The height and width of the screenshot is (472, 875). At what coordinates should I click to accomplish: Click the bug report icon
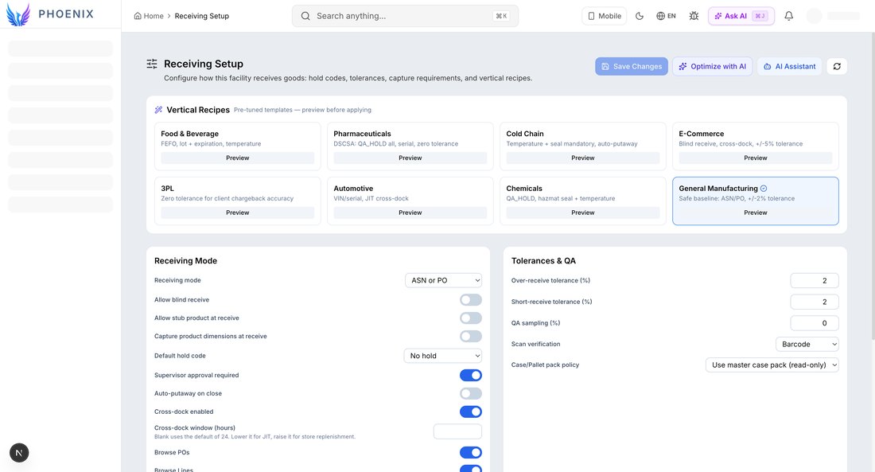(x=694, y=16)
